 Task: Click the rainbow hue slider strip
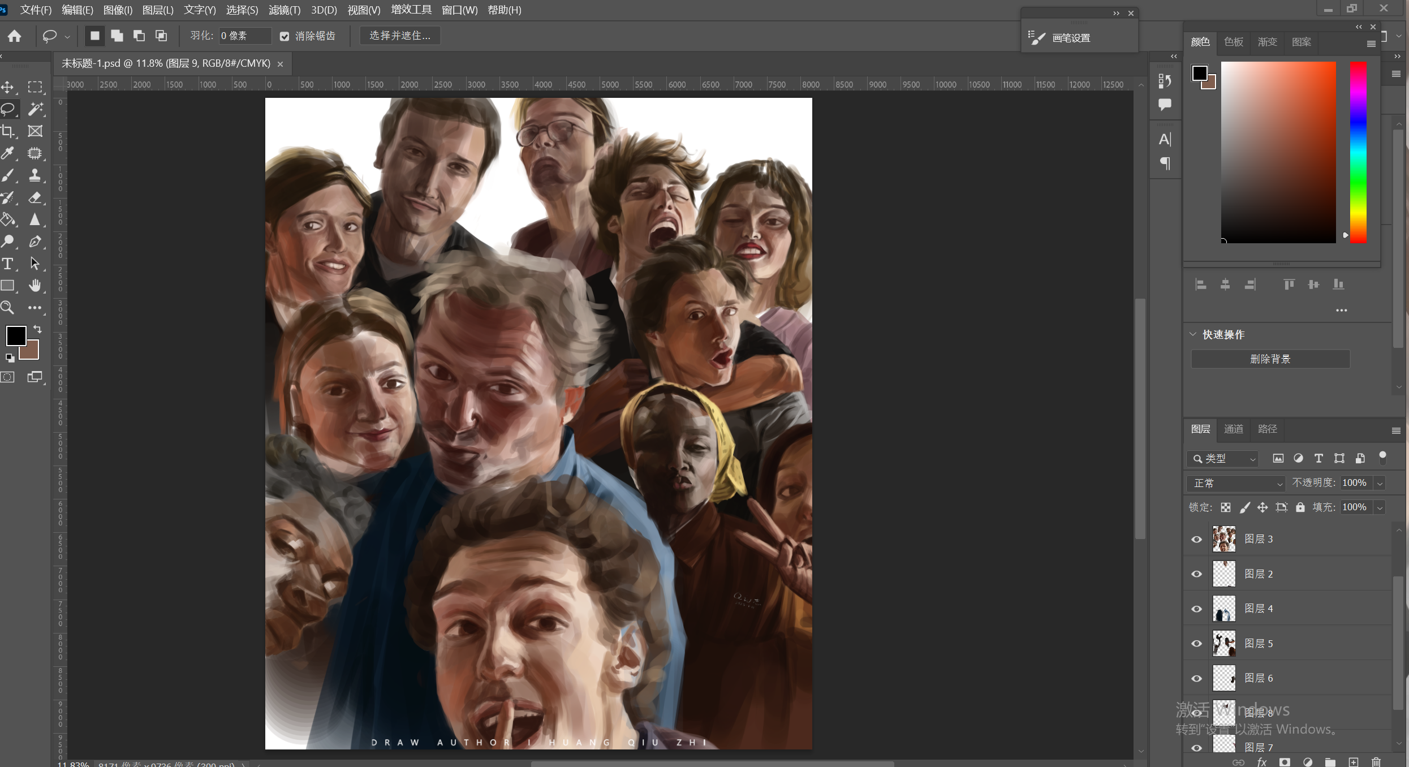tap(1358, 153)
